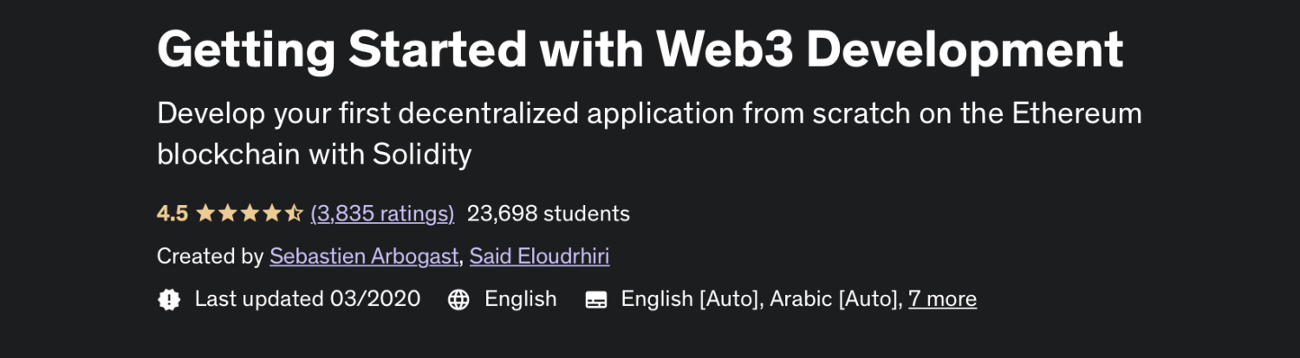
Task: Click the globe language icon
Action: tap(458, 299)
